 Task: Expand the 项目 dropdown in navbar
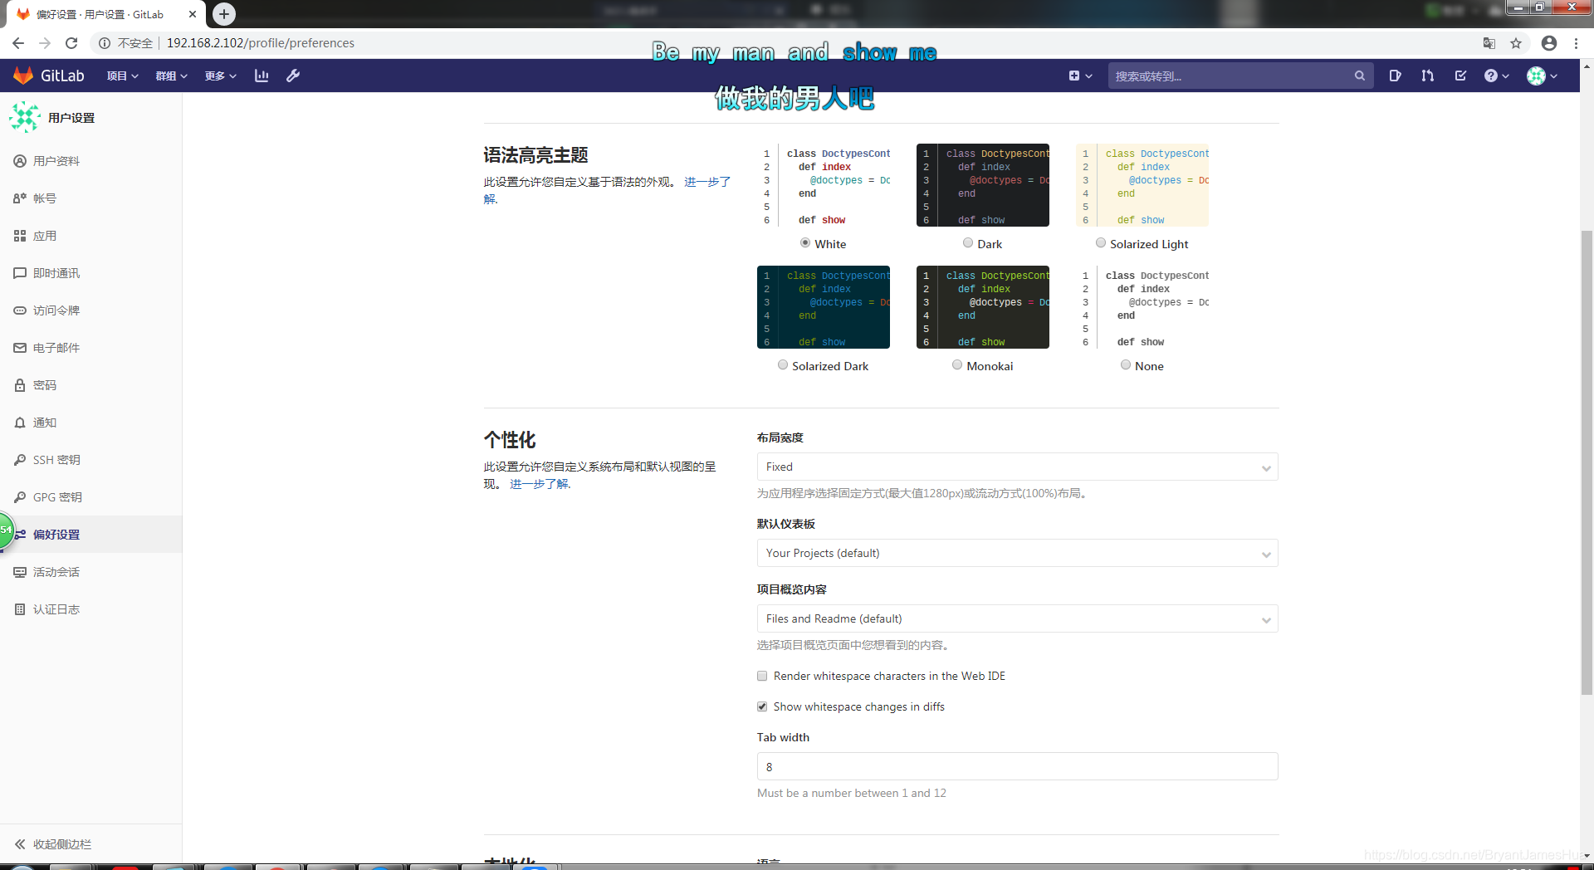[x=122, y=76]
